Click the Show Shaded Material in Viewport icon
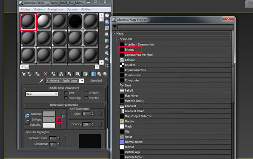253x159 pixels. point(85,74)
